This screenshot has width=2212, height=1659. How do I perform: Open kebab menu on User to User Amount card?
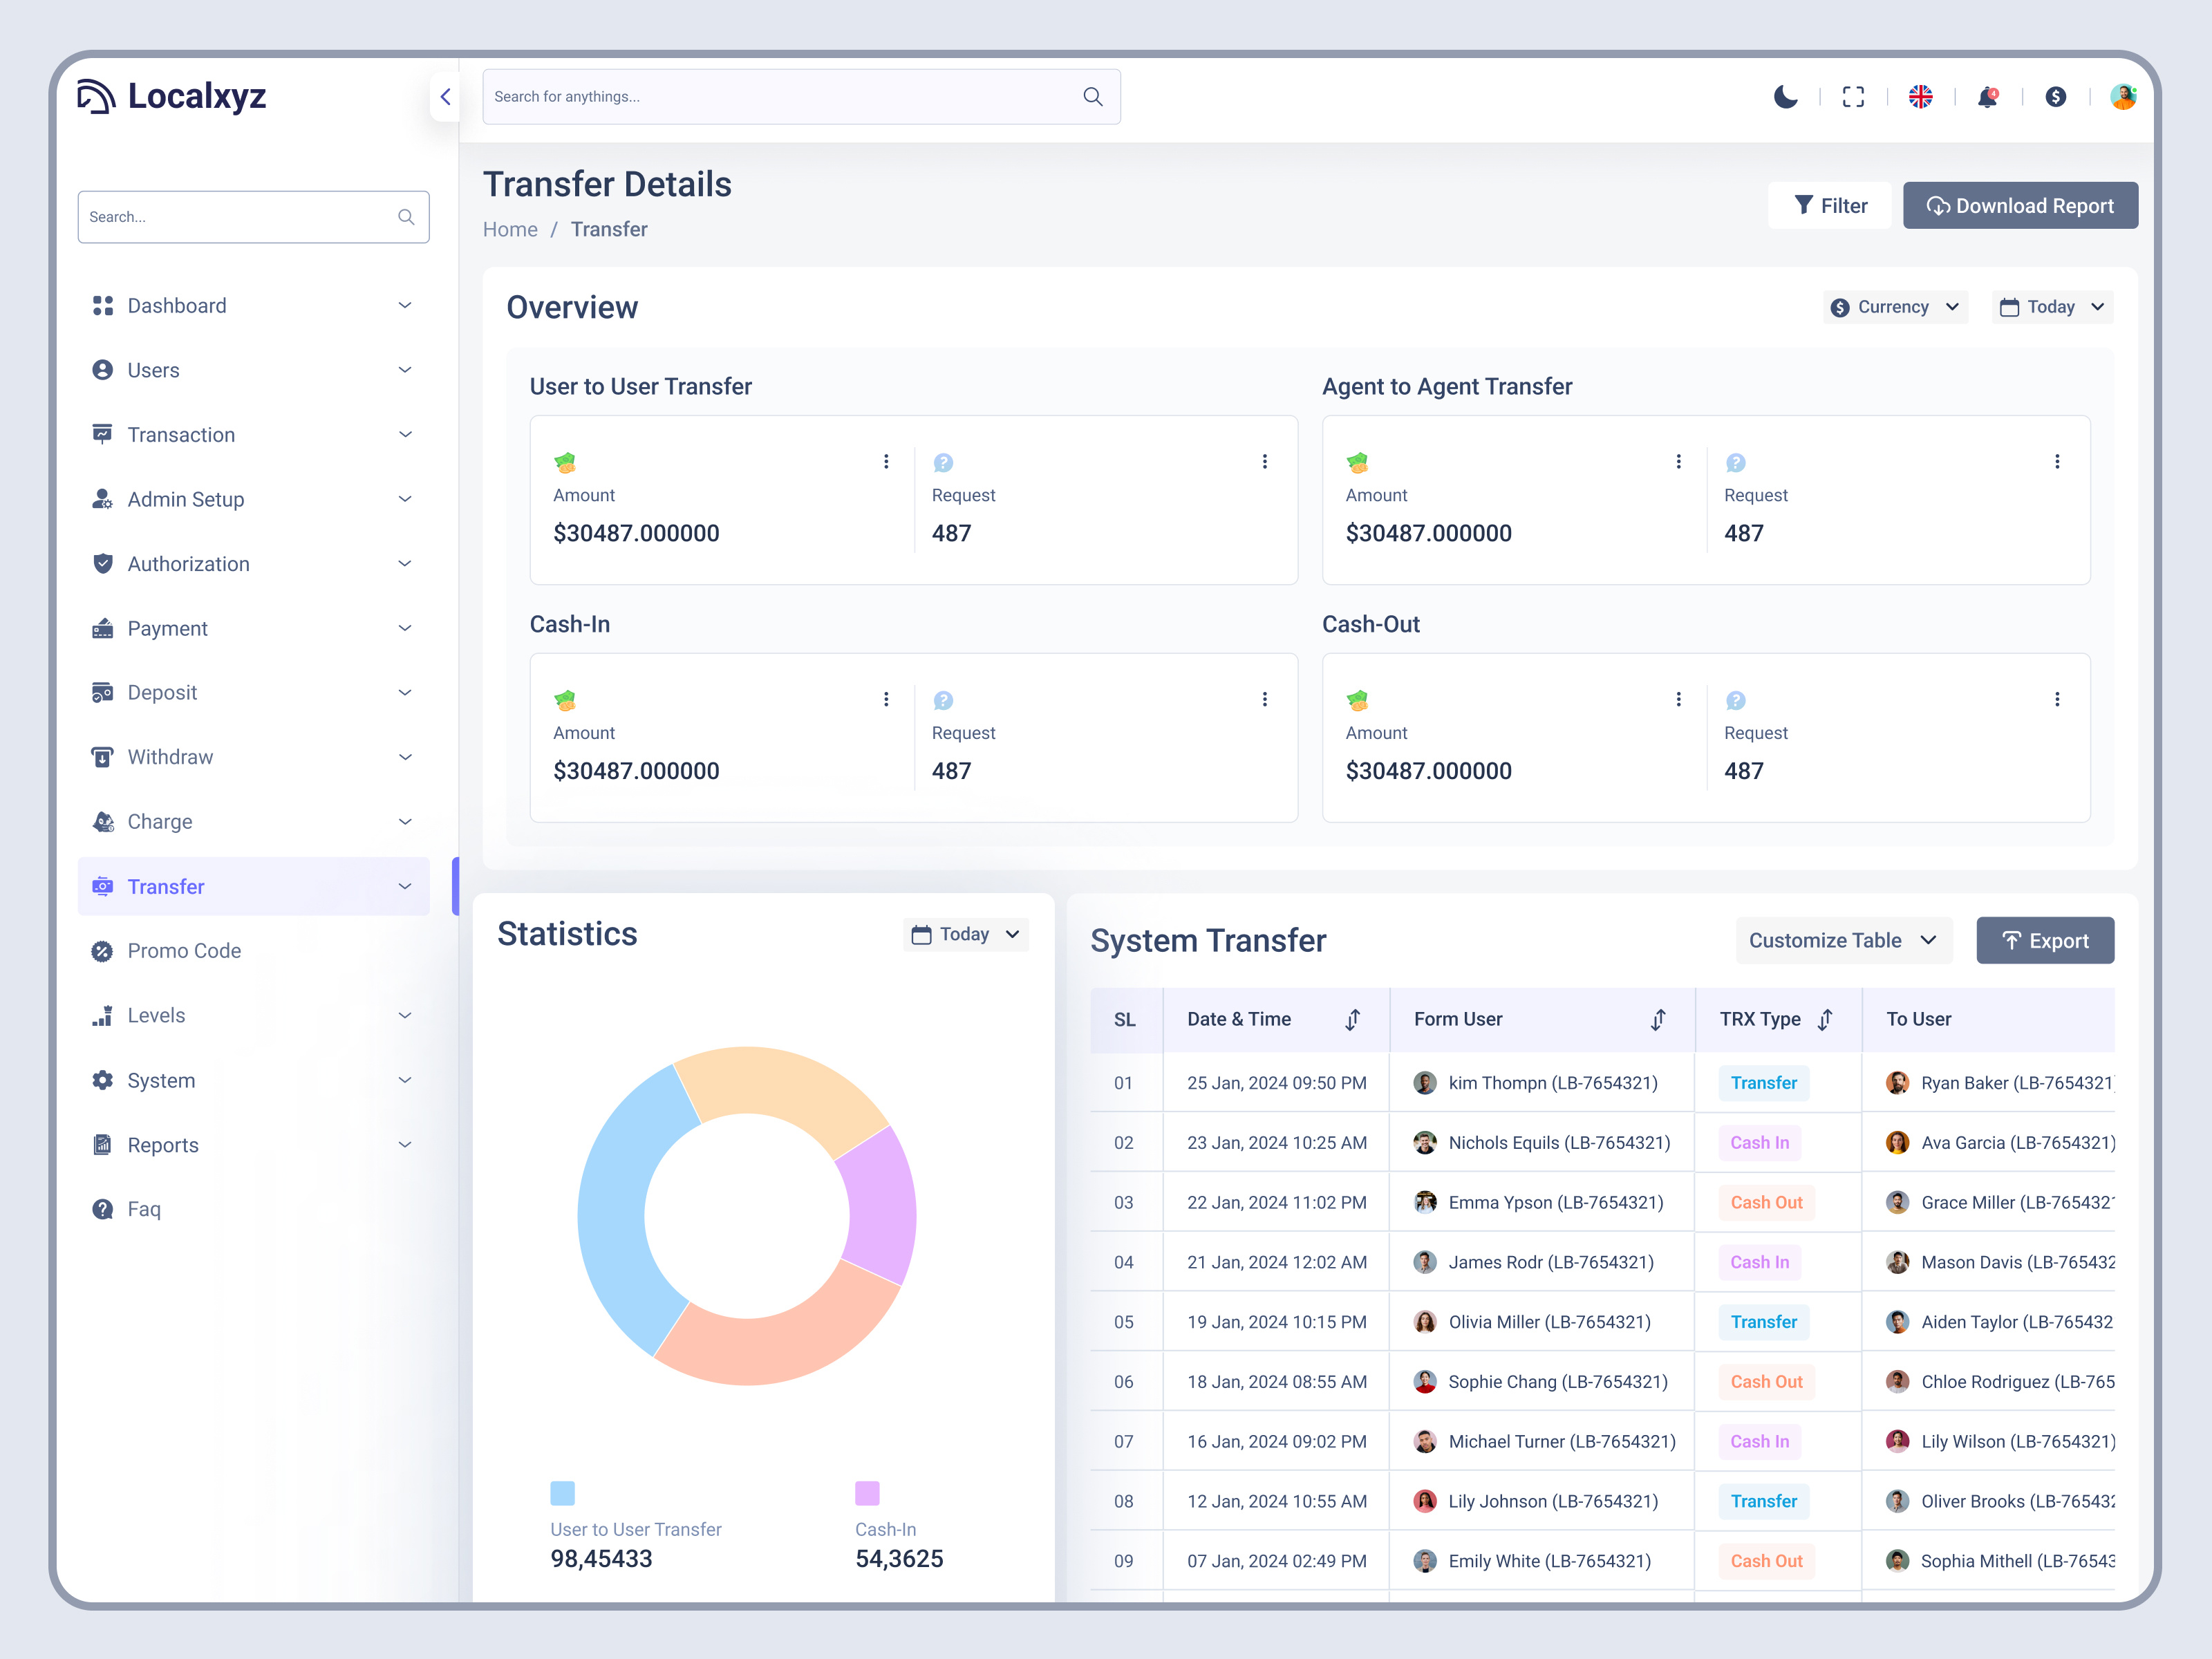(886, 461)
